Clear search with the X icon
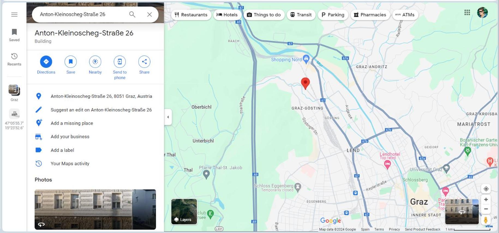Image resolution: width=499 pixels, height=233 pixels. coord(149,14)
